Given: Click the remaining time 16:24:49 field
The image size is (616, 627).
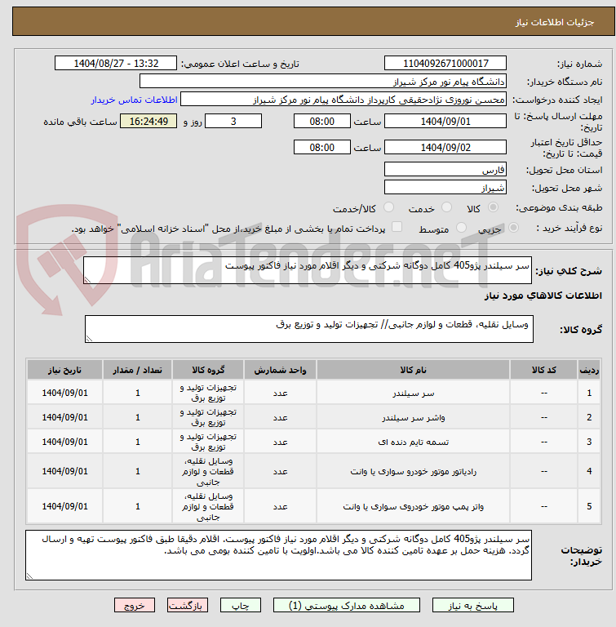Looking at the screenshot, I should click(148, 121).
